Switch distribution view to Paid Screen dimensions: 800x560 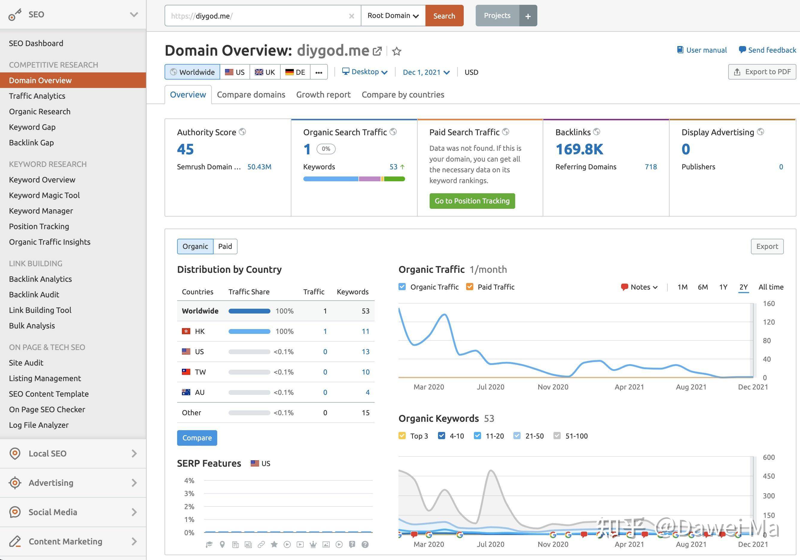tap(225, 246)
